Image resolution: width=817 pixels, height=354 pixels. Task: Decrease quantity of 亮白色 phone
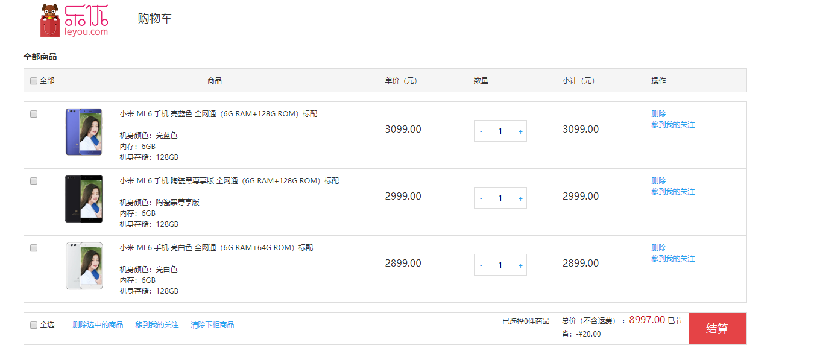click(481, 265)
